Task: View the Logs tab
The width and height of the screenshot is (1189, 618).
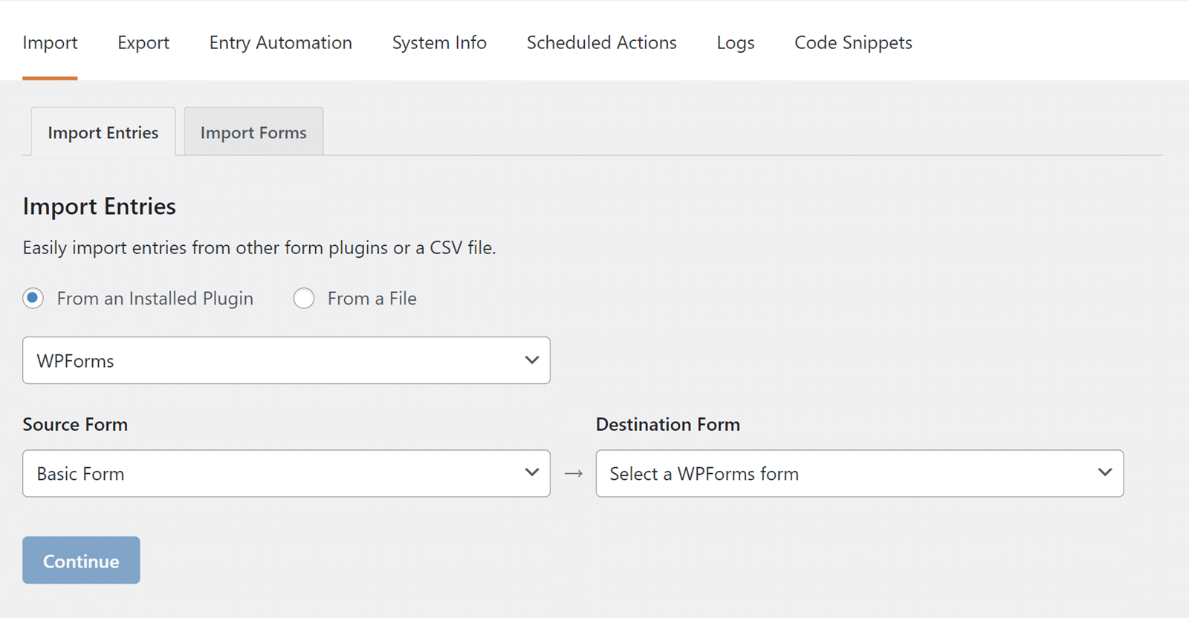Action: coord(736,43)
